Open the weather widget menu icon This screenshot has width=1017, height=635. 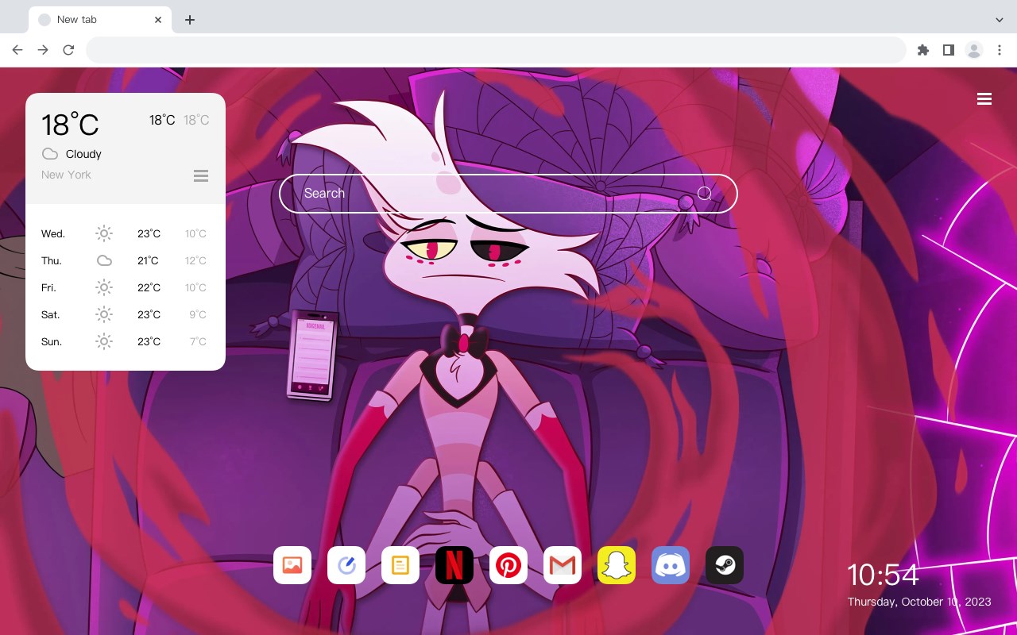[201, 175]
